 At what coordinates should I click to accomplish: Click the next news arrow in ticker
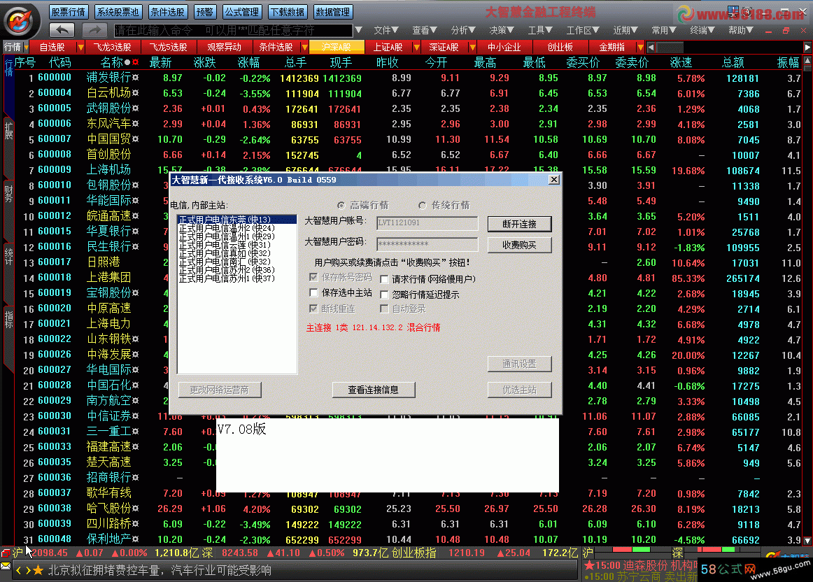coord(27,571)
